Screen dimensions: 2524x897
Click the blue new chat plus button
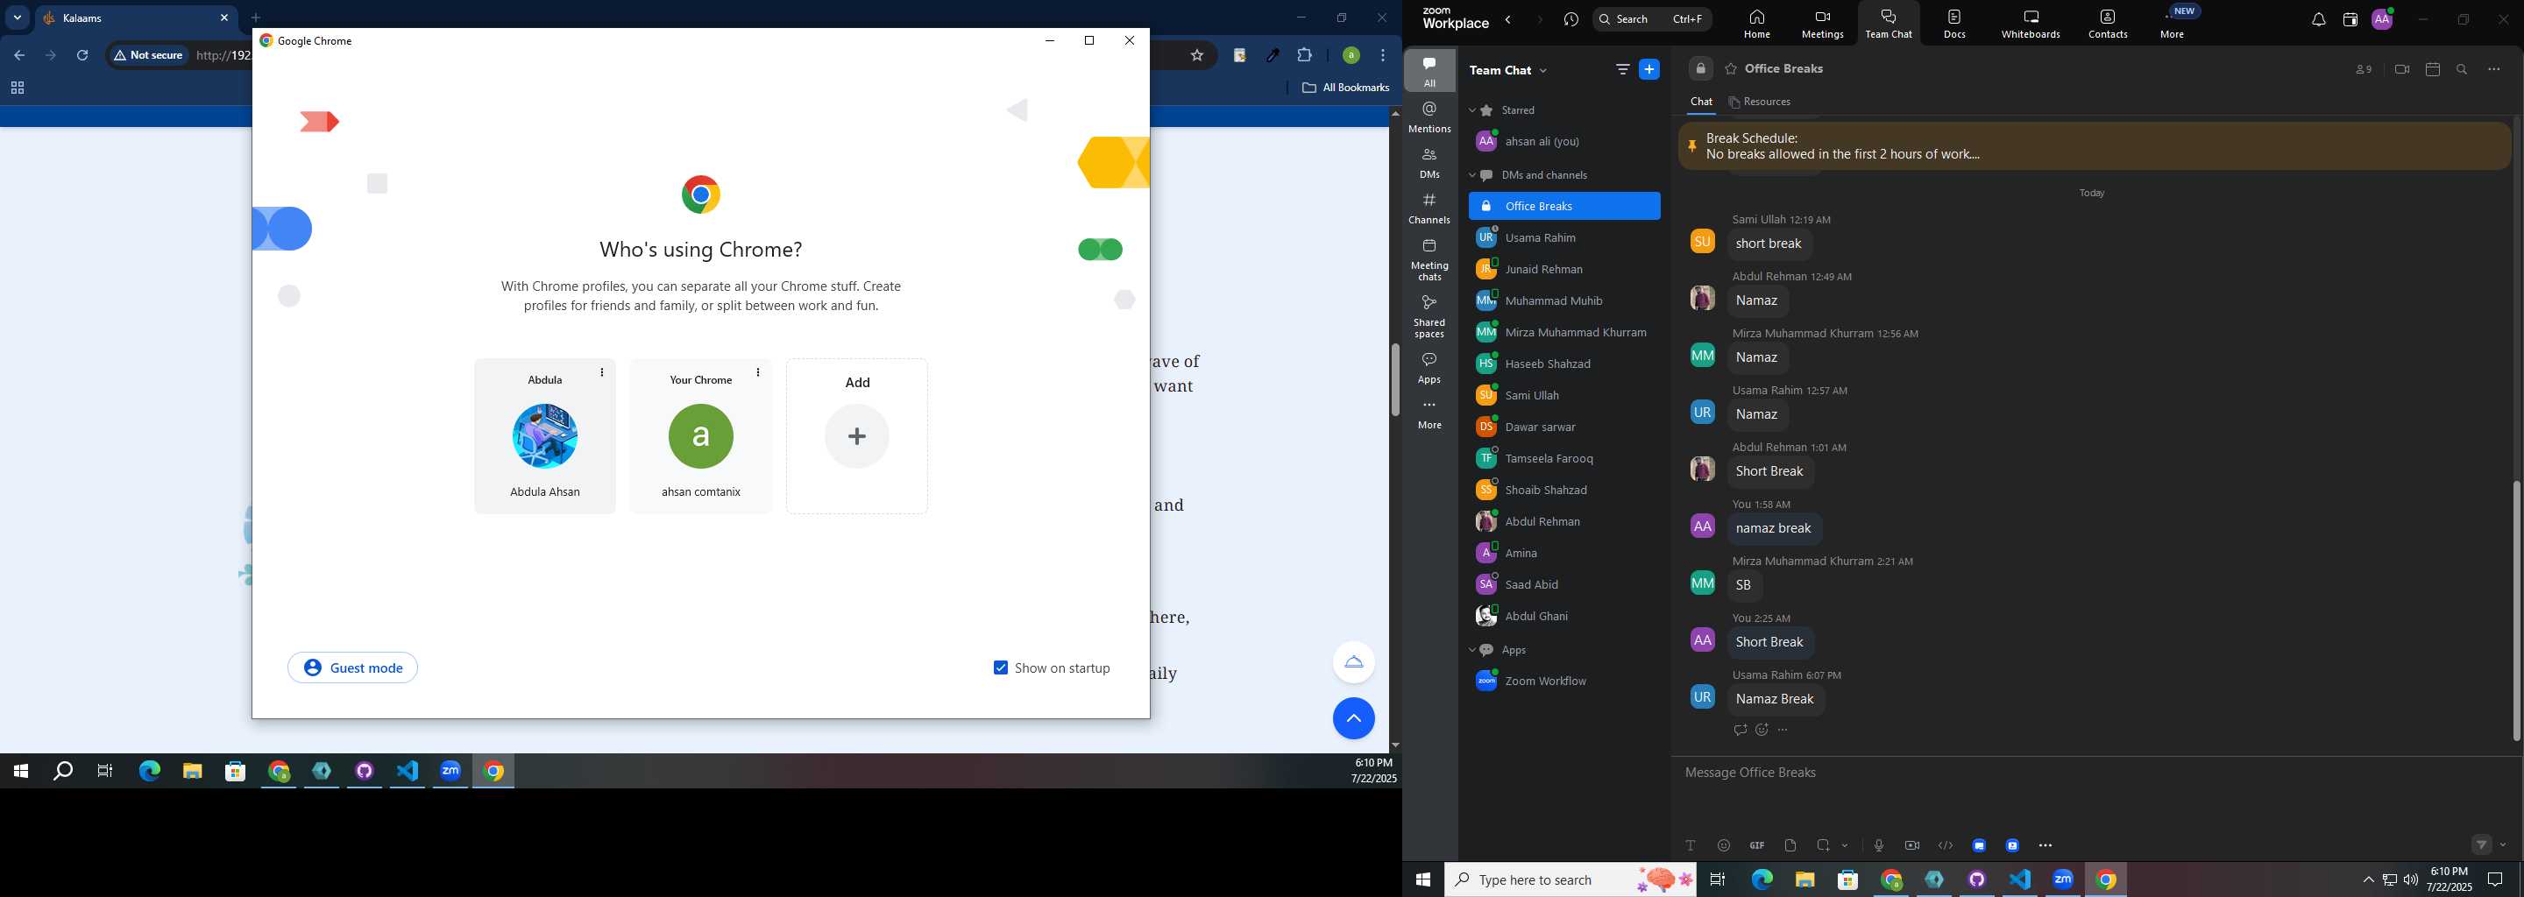1650,69
